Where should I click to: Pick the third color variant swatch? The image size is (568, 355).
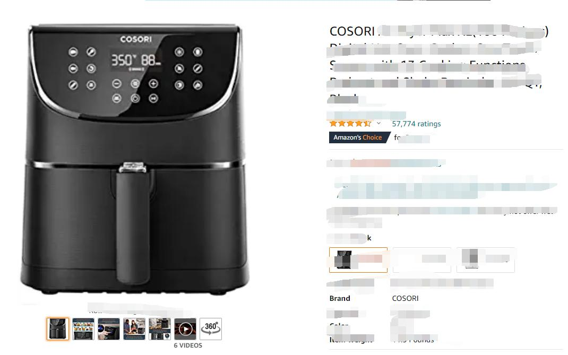click(x=486, y=259)
